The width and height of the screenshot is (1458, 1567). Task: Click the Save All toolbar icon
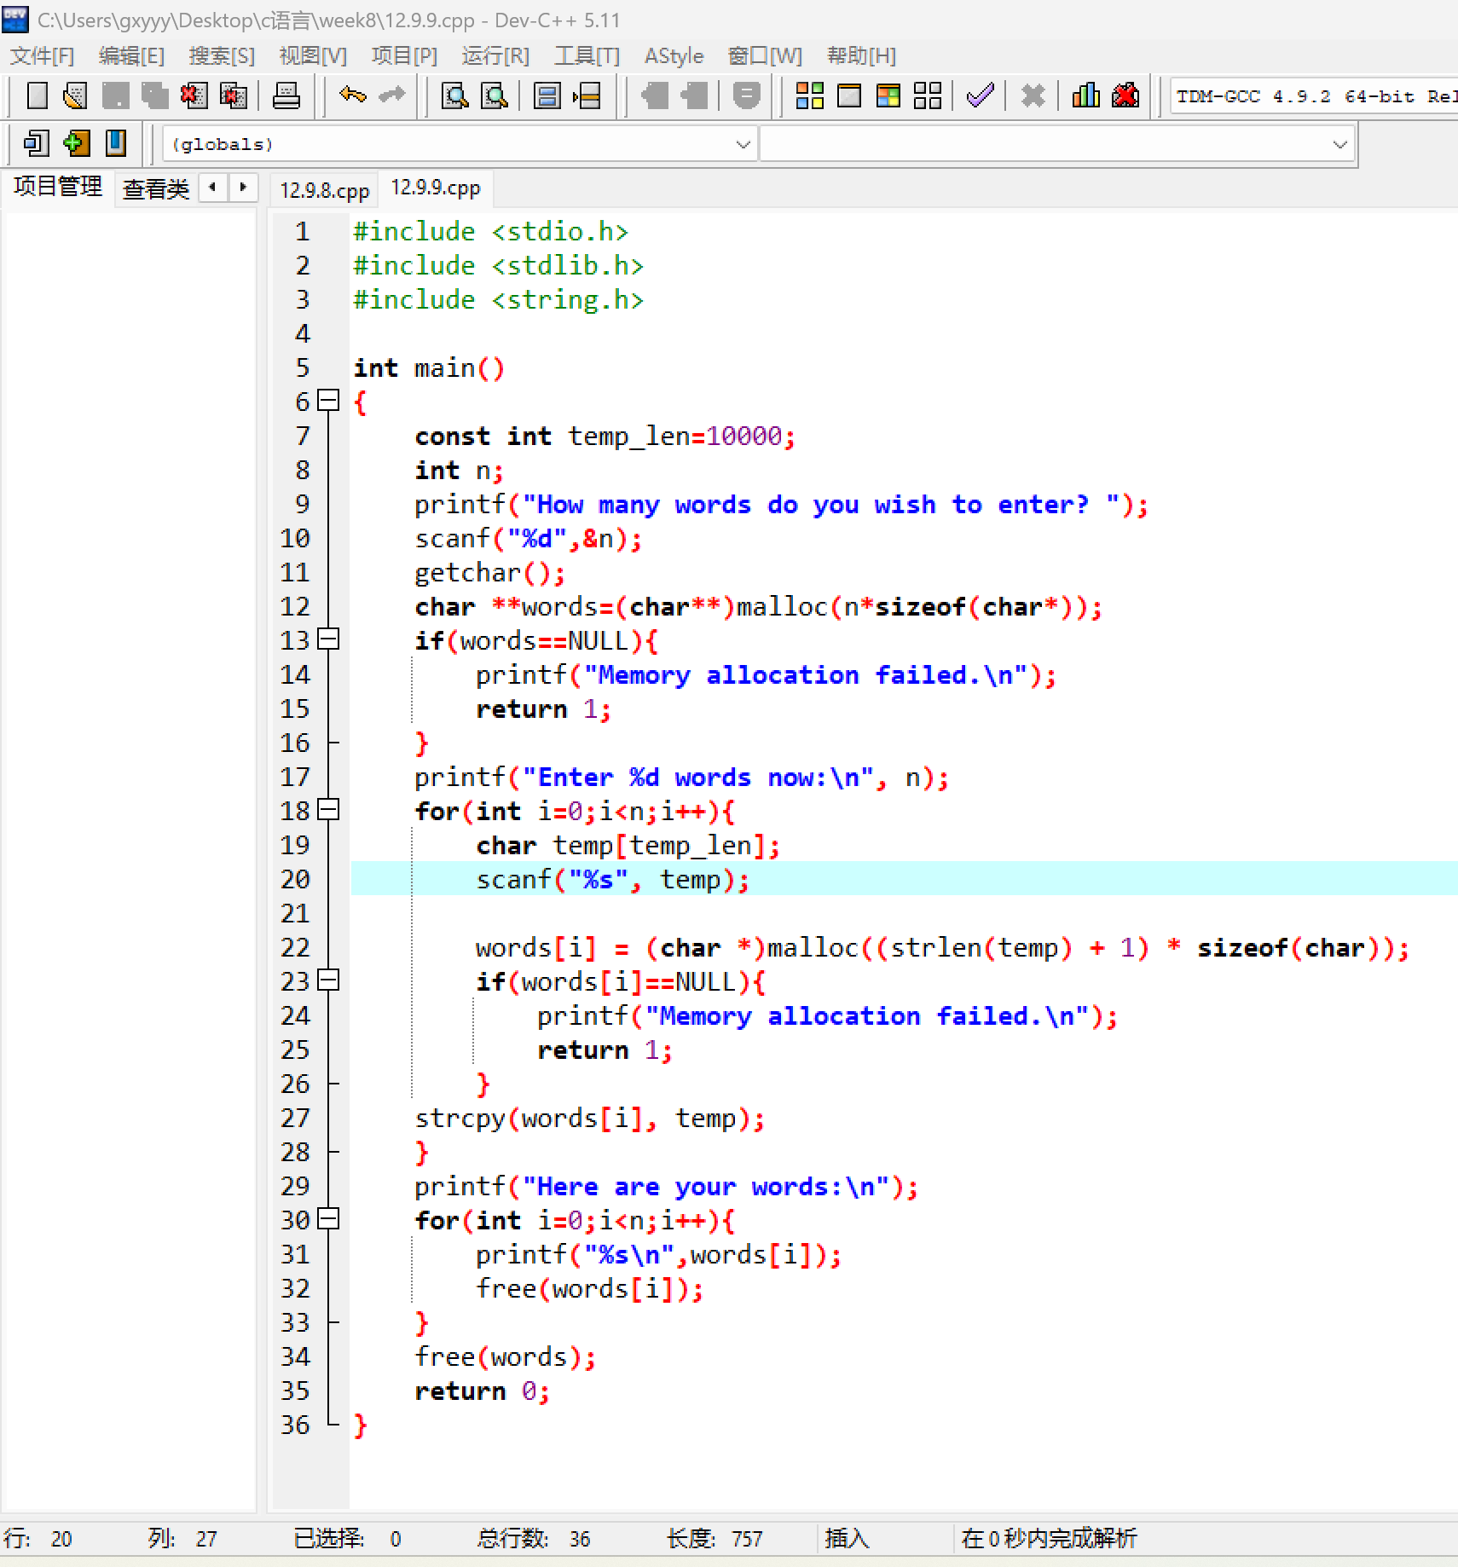pos(154,95)
